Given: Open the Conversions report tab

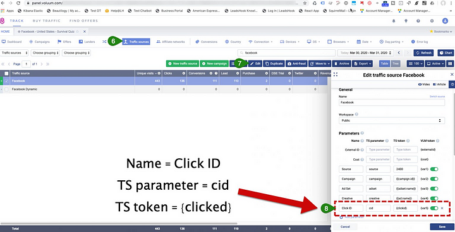Looking at the screenshot, I should (x=206, y=42).
